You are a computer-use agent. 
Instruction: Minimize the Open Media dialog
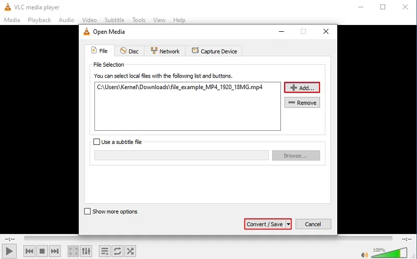[281, 31]
